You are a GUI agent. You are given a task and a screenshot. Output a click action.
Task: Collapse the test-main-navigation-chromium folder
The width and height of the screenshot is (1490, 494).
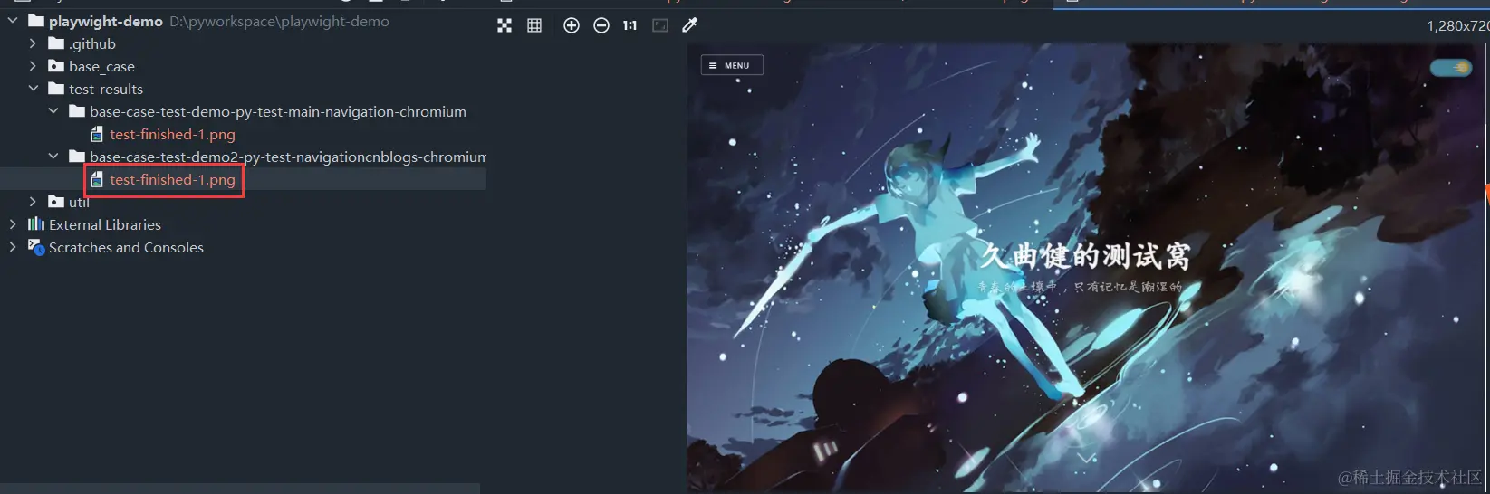coord(53,111)
